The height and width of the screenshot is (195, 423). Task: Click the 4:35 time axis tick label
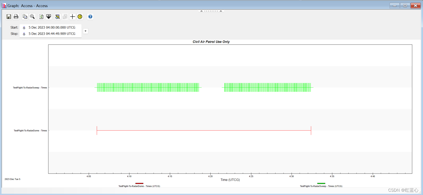[x=332, y=176]
